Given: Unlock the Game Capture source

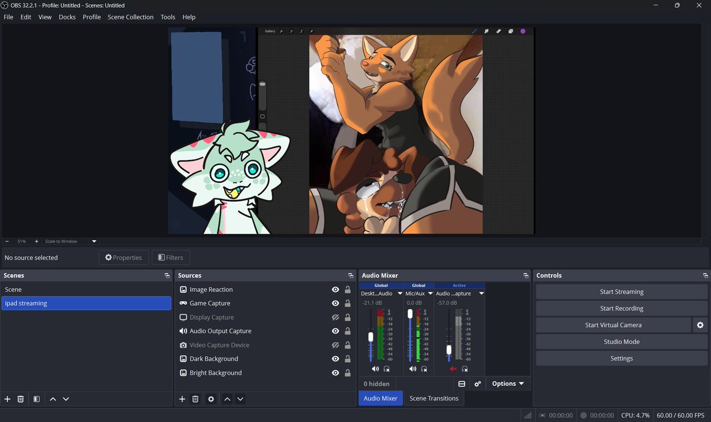Looking at the screenshot, I should 348,303.
